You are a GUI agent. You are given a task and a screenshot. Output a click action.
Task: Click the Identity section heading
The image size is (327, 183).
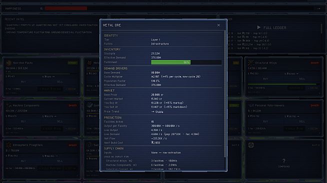pos(111,35)
